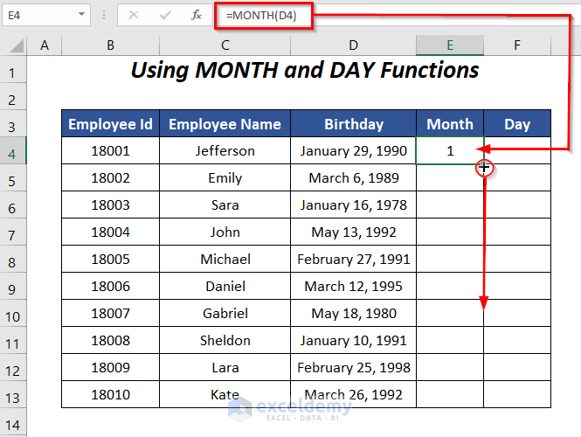Select row 7 header
The width and height of the screenshot is (581, 437).
click(x=13, y=232)
